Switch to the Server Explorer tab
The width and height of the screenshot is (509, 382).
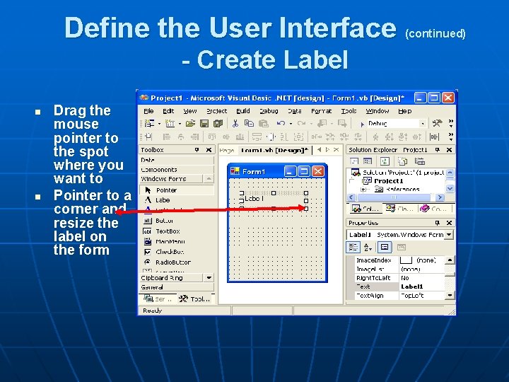pyautogui.click(x=158, y=299)
